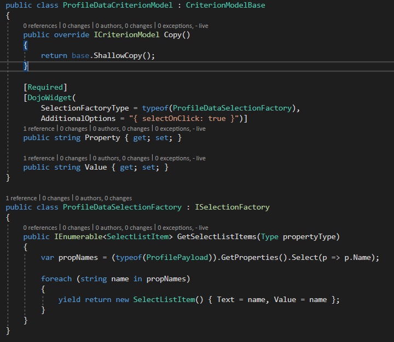Click the class name ProfileDataCriterionModel
The width and height of the screenshot is (394, 342).
[x=118, y=5]
